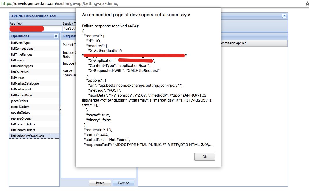309x194 pixels.
Task: Click the Operations panel header
Action: (34, 36)
